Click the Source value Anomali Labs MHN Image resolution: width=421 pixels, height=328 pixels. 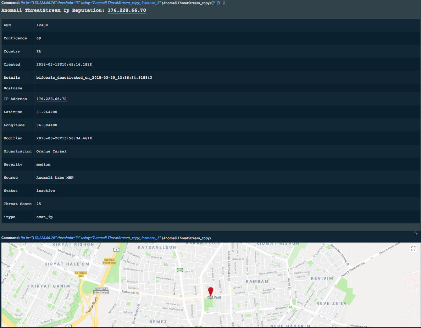coord(55,178)
